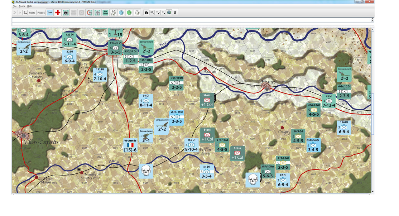
Task: Open the Tools menu
Action: [22, 6]
